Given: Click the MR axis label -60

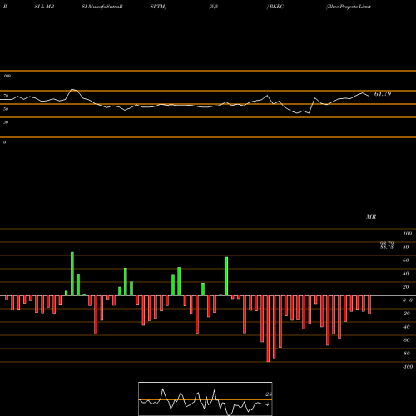Looking at the screenshot, I should click(406, 340).
